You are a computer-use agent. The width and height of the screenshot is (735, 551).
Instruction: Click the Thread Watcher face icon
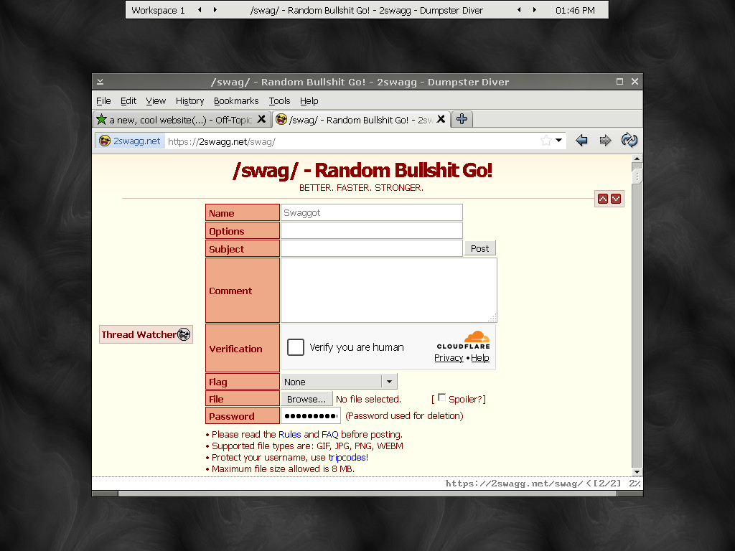point(184,334)
